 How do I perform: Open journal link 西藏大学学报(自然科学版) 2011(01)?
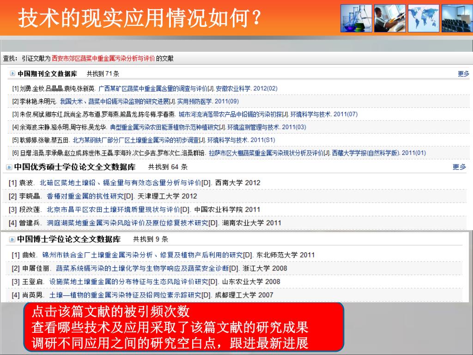pyautogui.click(x=379, y=153)
